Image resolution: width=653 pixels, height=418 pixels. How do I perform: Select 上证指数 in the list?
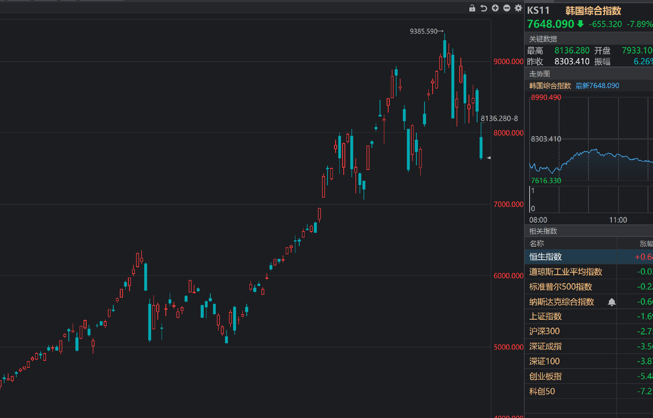point(588,317)
